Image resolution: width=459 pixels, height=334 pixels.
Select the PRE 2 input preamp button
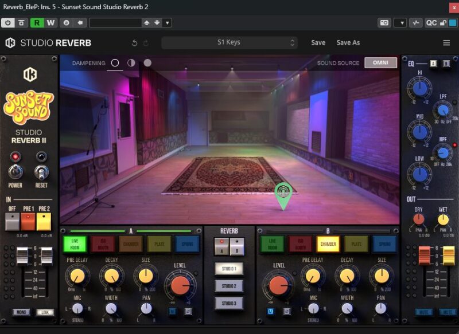pos(44,222)
